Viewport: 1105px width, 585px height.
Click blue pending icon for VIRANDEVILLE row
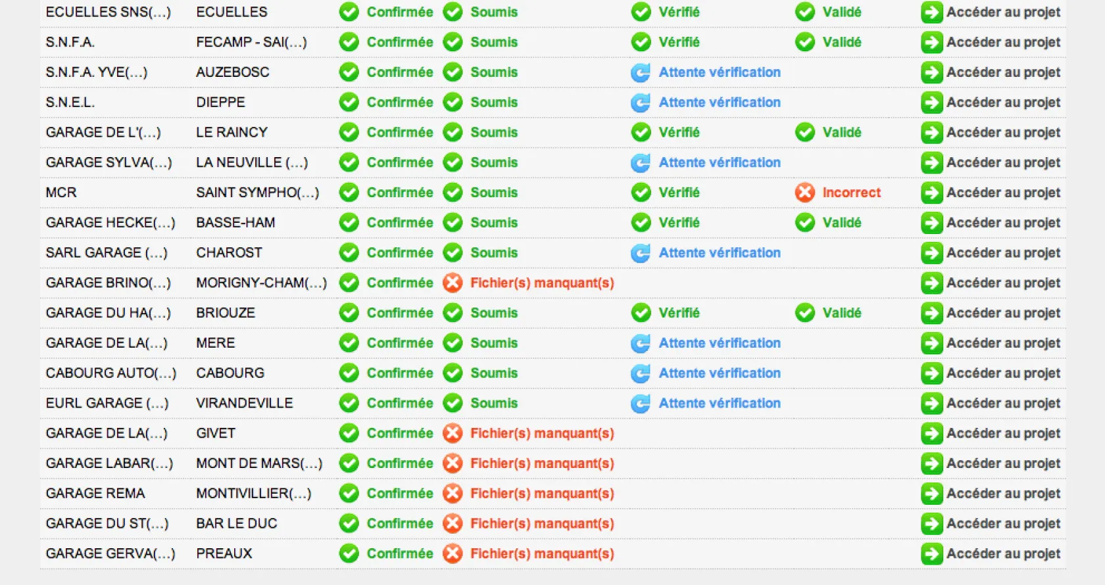pyautogui.click(x=641, y=404)
